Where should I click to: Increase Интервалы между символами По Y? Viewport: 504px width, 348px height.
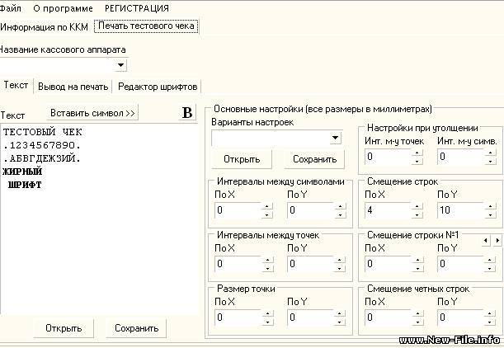coord(340,206)
